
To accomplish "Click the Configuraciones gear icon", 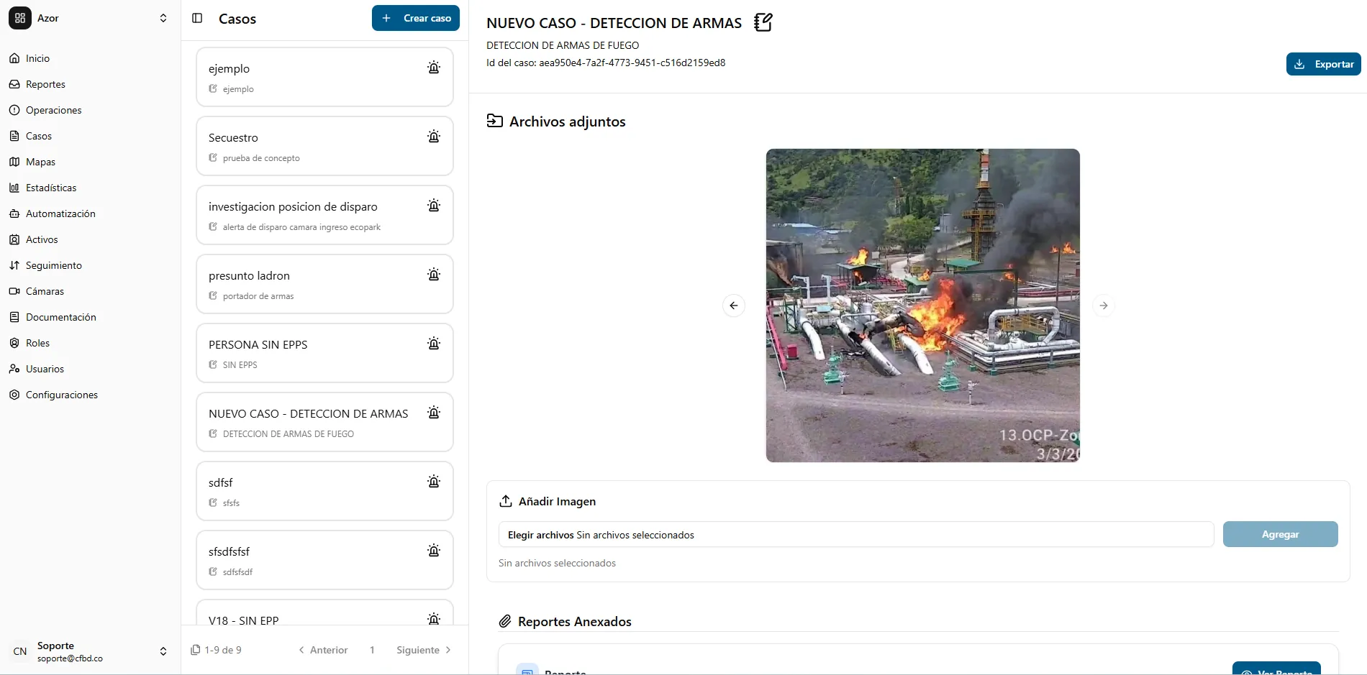I will pyautogui.click(x=14, y=395).
